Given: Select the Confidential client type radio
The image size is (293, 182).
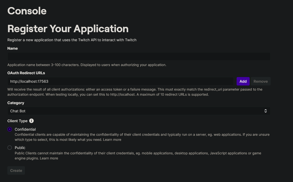Looking at the screenshot, I should point(10,129).
